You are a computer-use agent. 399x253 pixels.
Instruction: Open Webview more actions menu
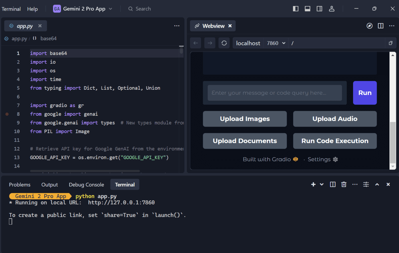pyautogui.click(x=392, y=26)
